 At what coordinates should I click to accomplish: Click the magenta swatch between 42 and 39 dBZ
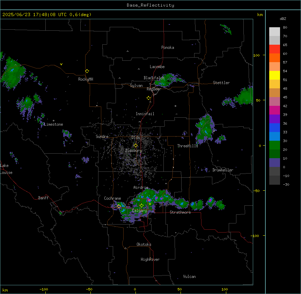point(274,110)
